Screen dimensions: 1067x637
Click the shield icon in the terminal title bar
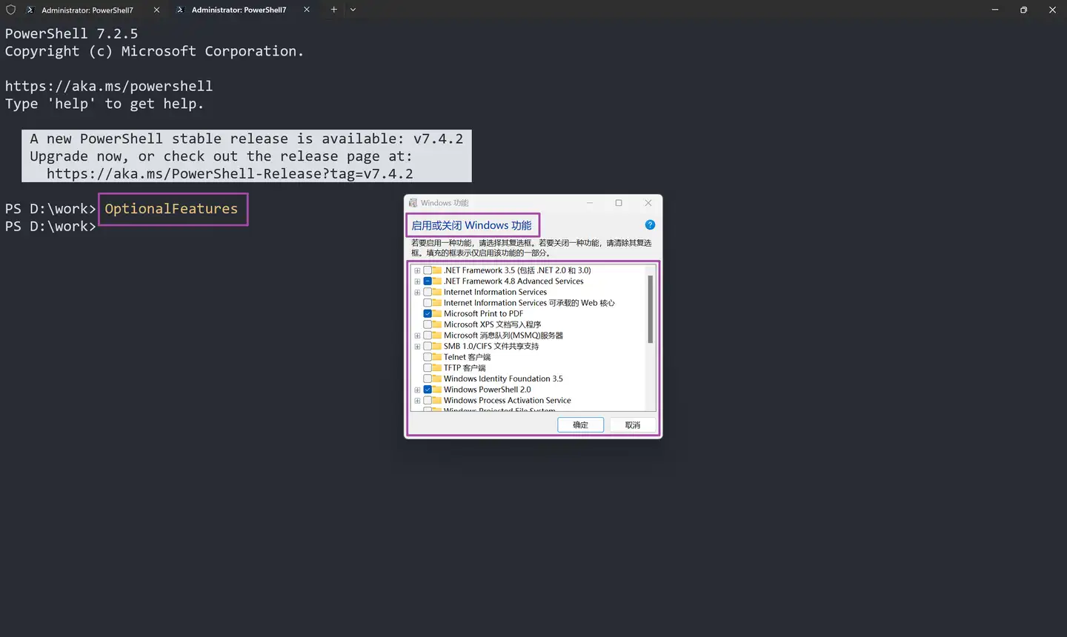(x=10, y=10)
